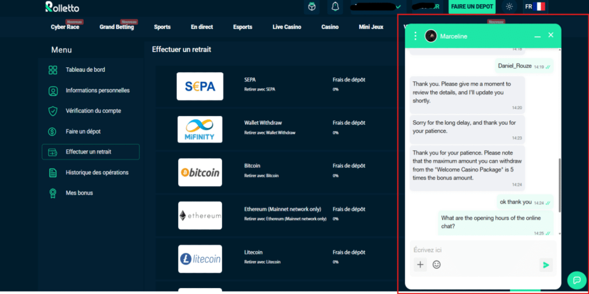The height and width of the screenshot is (294, 589).
Task: Click the Mes bonus medal icon
Action: point(53,193)
